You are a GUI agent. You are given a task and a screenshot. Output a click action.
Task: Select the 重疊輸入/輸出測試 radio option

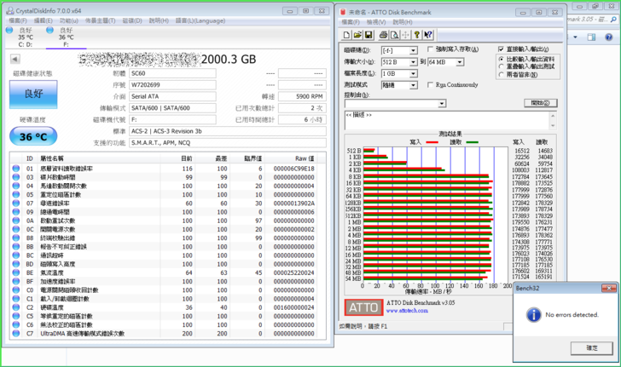[x=502, y=66]
